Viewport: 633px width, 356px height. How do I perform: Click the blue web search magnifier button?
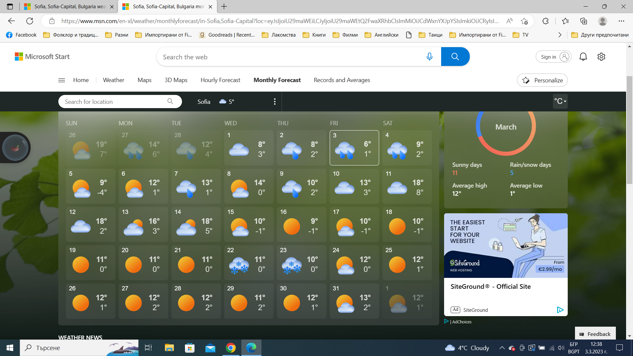pos(455,57)
